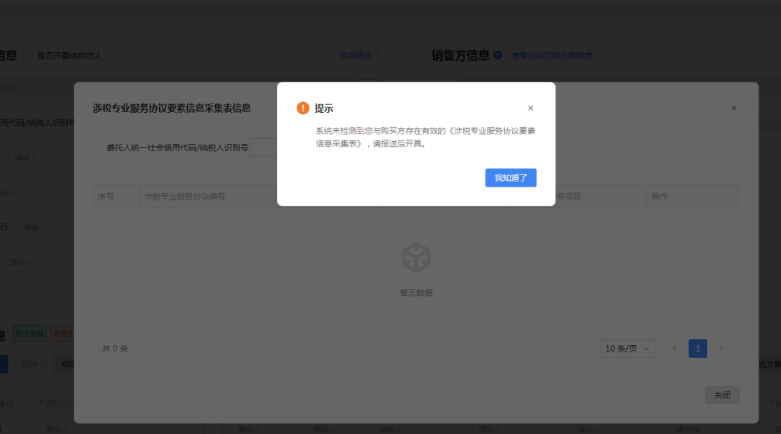
Task: Click the 涉税专业服务协议要素信息采集表信息 panel title
Action: [171, 108]
